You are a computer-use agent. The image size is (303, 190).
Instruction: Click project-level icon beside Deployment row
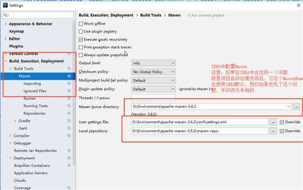point(69,158)
